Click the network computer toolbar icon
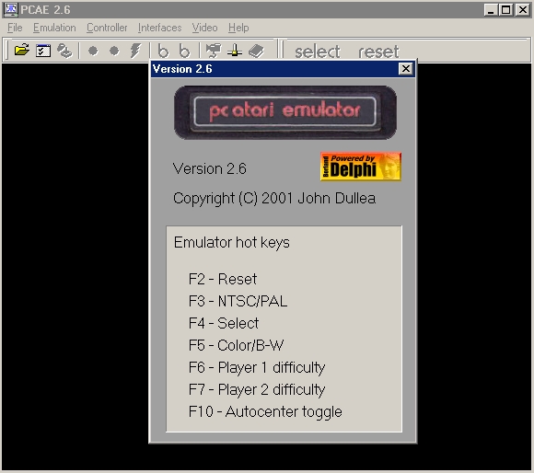This screenshot has width=534, height=473. pos(214,51)
